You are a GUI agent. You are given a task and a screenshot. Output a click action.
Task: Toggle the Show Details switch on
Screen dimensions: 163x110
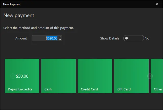[x=134, y=38]
